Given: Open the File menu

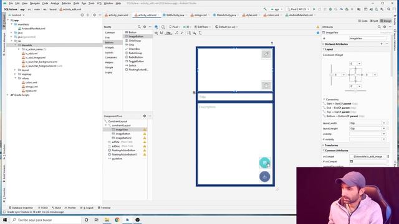Looking at the screenshot, I should tap(11, 3).
